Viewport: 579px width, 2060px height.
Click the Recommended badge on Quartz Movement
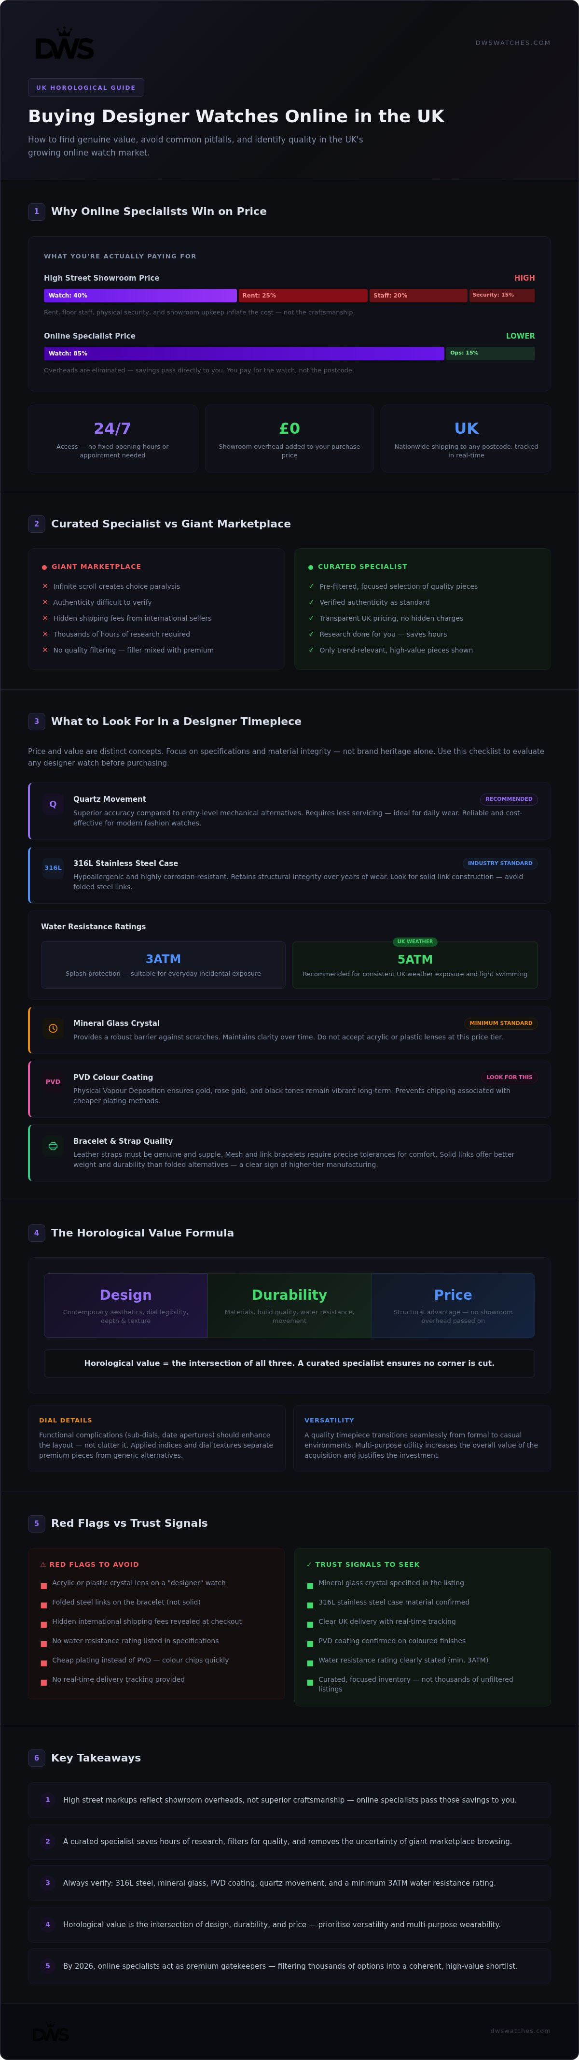[x=509, y=799]
